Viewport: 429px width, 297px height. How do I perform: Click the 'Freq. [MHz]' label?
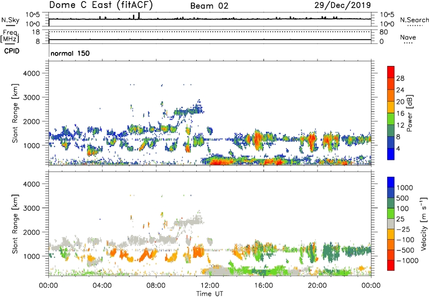click(x=10, y=36)
